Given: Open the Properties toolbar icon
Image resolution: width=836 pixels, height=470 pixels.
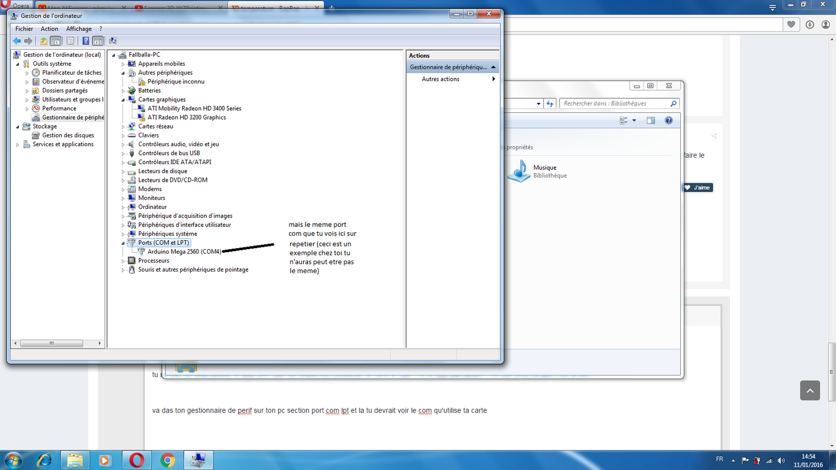Looking at the screenshot, I should pyautogui.click(x=71, y=41).
